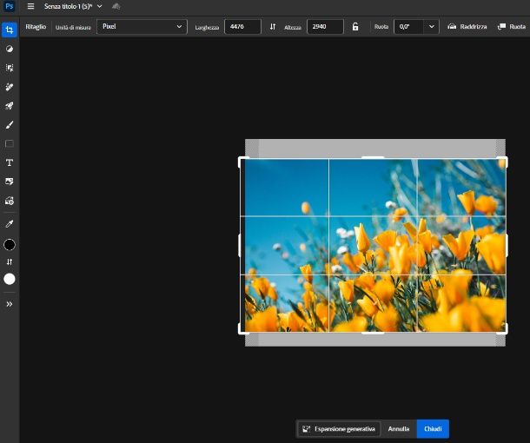
Task: Click the cloud sync status icon
Action: click(116, 6)
